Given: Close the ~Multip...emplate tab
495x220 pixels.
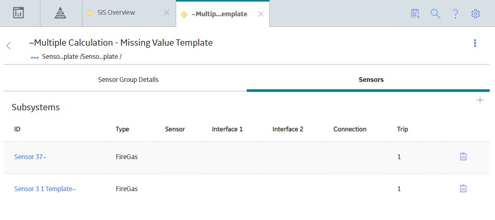Looking at the screenshot, I should (261, 14).
